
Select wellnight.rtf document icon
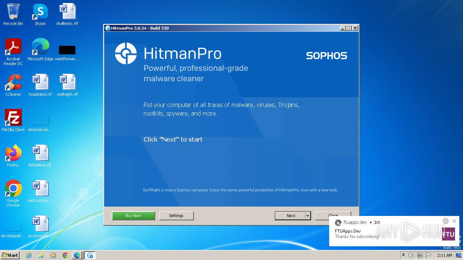67,85
